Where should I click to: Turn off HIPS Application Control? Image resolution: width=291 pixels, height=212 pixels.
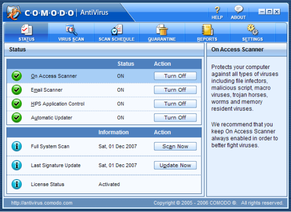(175, 104)
